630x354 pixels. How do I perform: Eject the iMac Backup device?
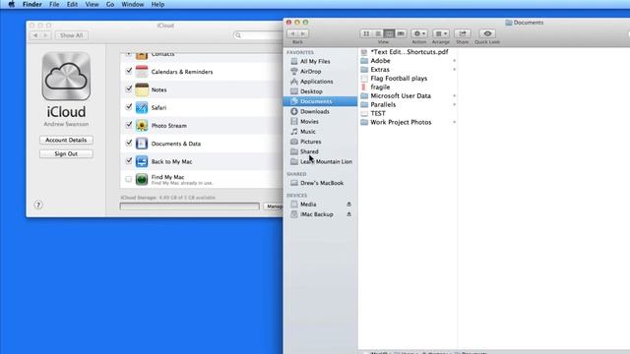pos(348,214)
